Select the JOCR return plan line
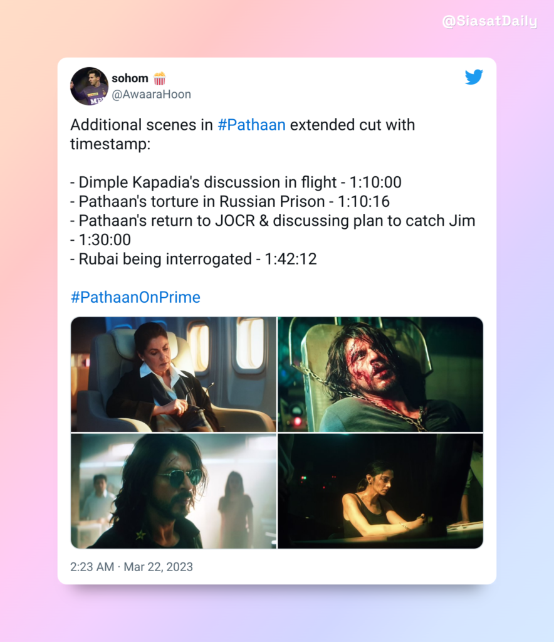554x642 pixels. coord(273,230)
